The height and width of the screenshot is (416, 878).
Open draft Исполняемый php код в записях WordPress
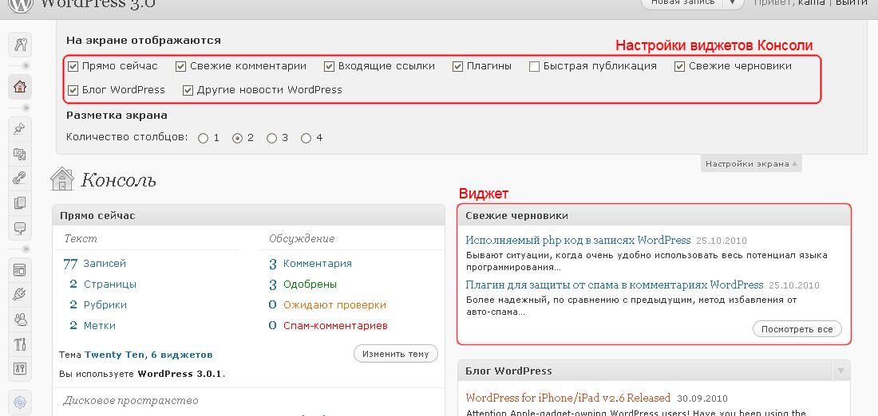[x=578, y=241]
